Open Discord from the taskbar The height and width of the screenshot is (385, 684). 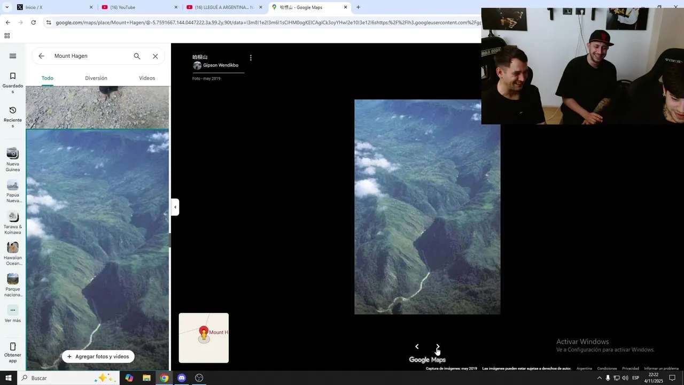point(182,378)
